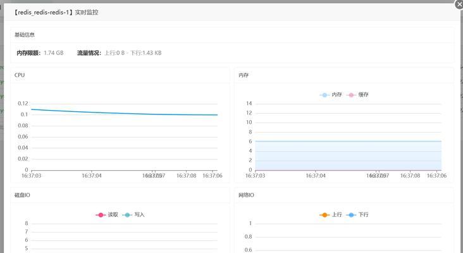Viewport: 463px width, 253px height.
Task: Click the redis_redis-redis-1 实时监控 title
Action: pos(56,13)
